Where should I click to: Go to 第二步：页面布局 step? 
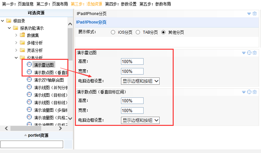tap(52, 4)
